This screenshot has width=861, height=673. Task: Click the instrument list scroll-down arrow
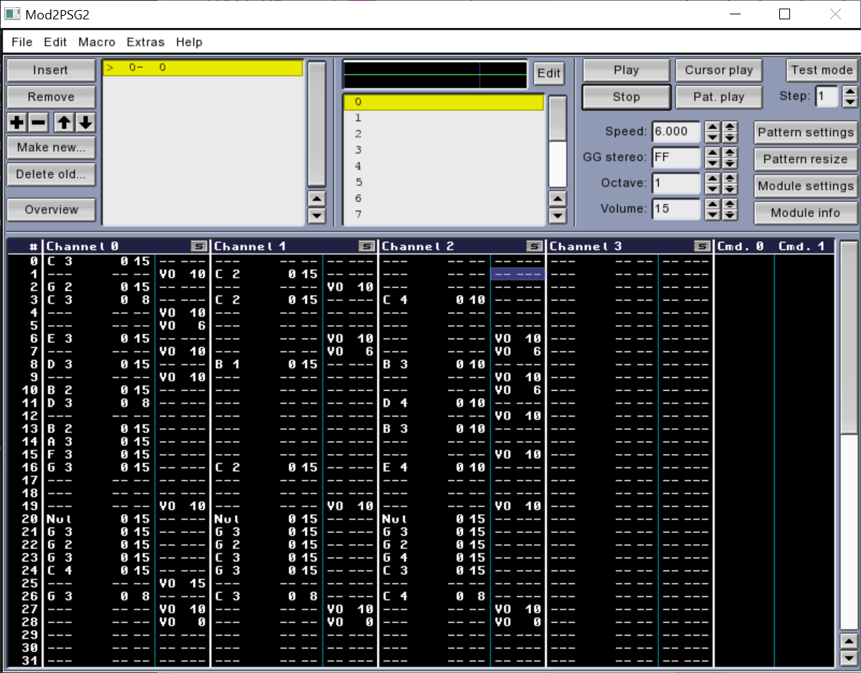pyautogui.click(x=557, y=215)
